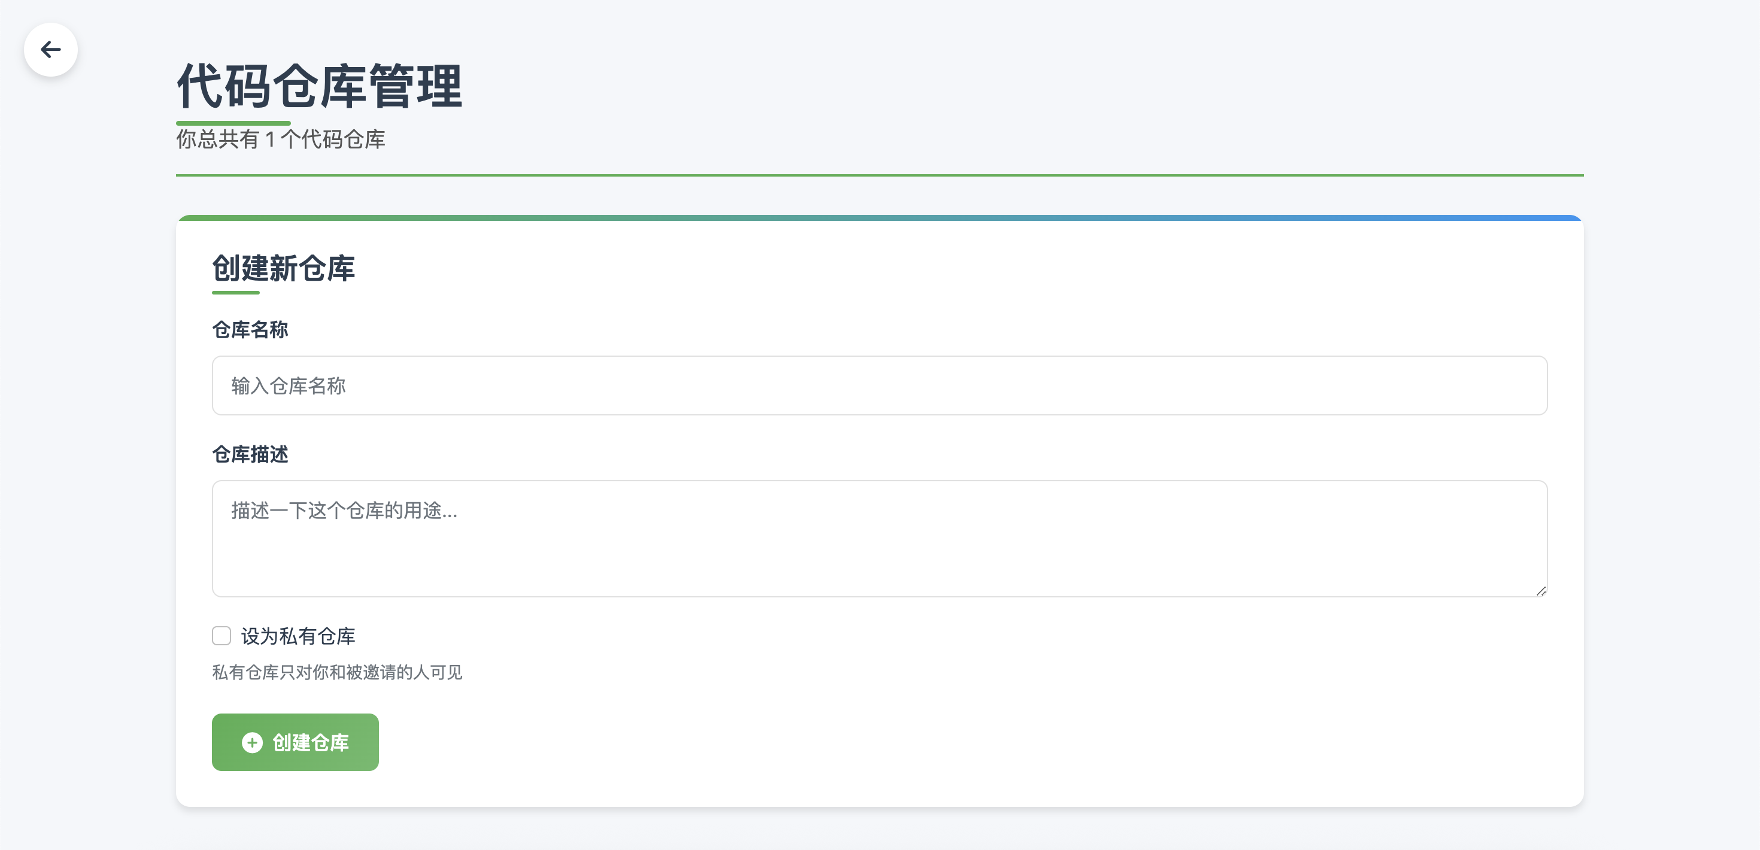Click the textarea resize handle corner
Image resolution: width=1760 pixels, height=850 pixels.
1541,591
